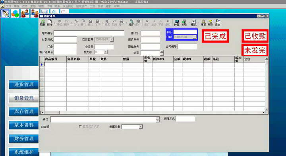Click the 系统维护 sidebar button
The width and height of the screenshot is (286, 156).
24,152
